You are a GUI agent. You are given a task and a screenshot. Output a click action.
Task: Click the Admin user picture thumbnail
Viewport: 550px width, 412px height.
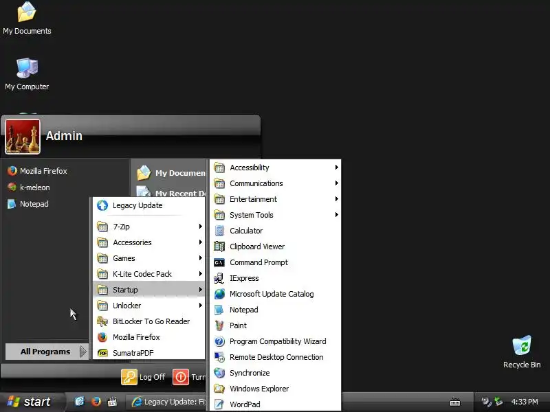point(23,137)
